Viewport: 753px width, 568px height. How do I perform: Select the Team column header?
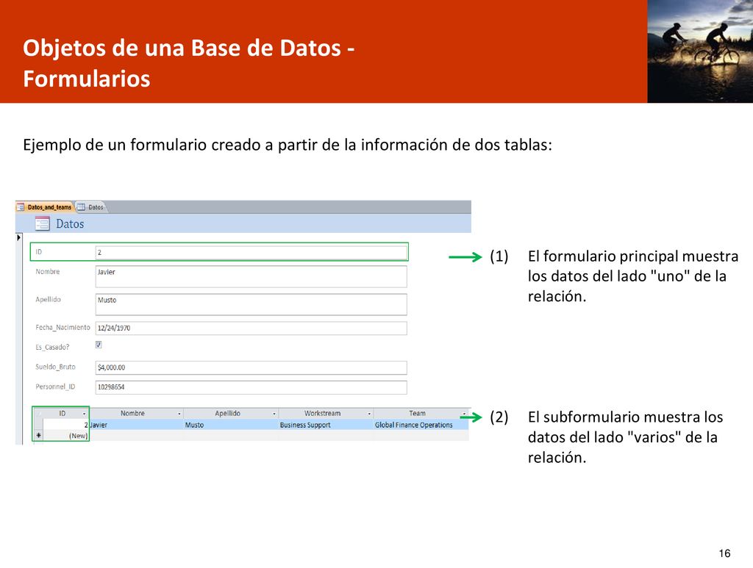[418, 413]
